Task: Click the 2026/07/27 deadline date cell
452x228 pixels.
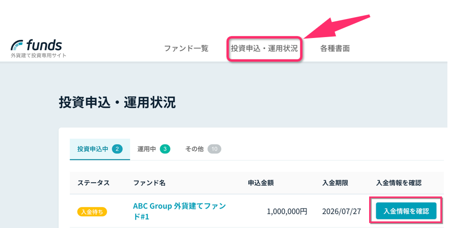Action: (342, 211)
